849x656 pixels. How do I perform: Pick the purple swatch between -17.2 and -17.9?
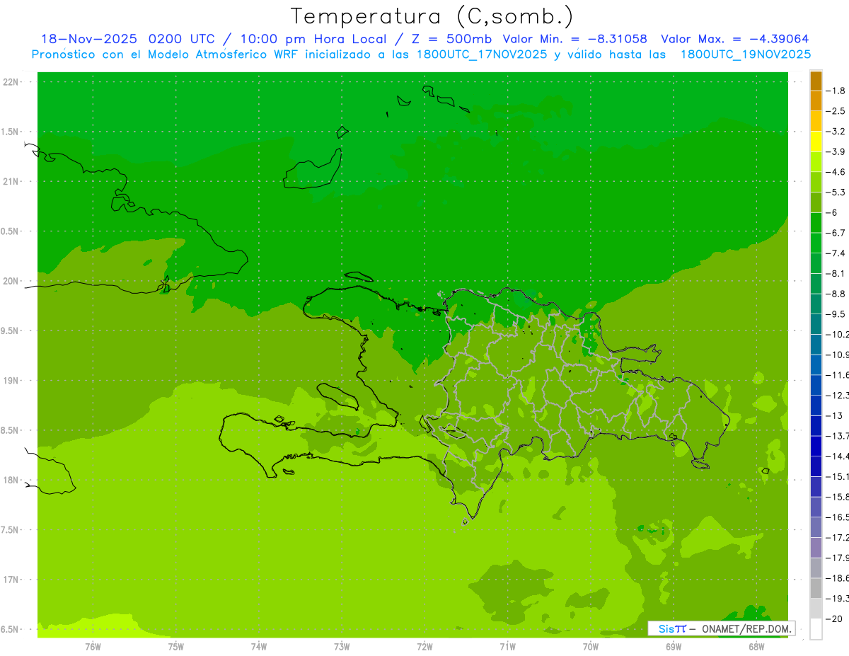[816, 547]
